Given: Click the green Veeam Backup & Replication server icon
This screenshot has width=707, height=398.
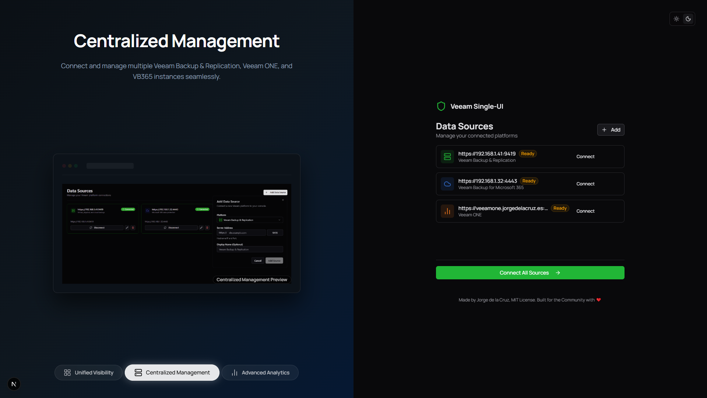Looking at the screenshot, I should pyautogui.click(x=447, y=156).
